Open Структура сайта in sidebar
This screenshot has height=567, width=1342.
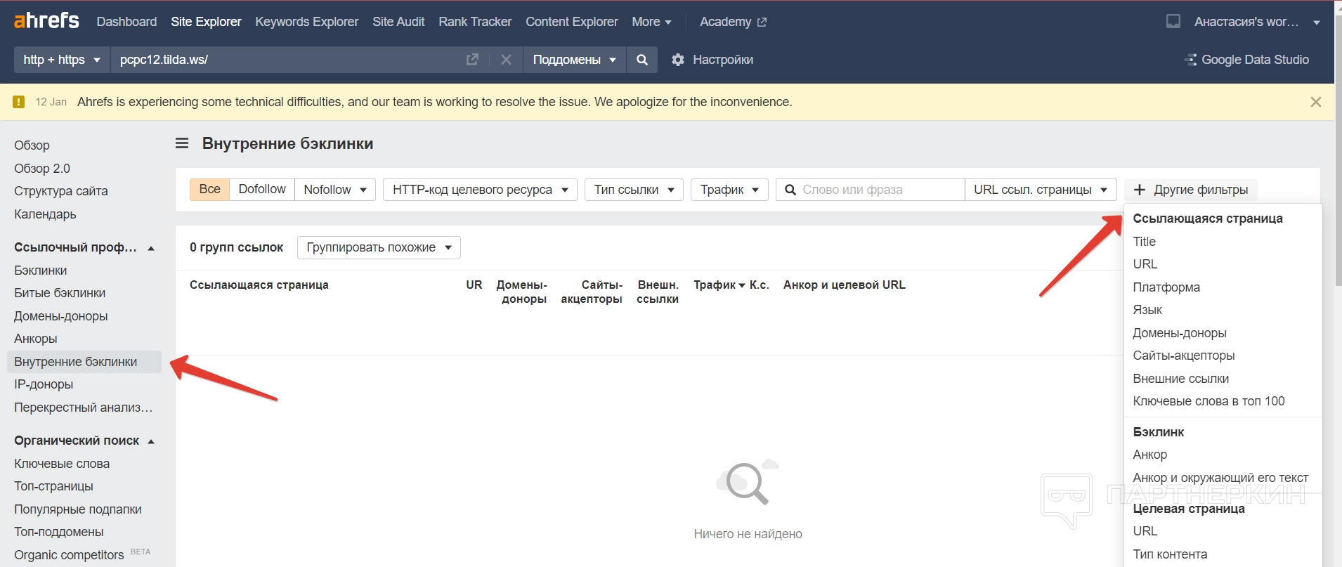pyautogui.click(x=61, y=191)
